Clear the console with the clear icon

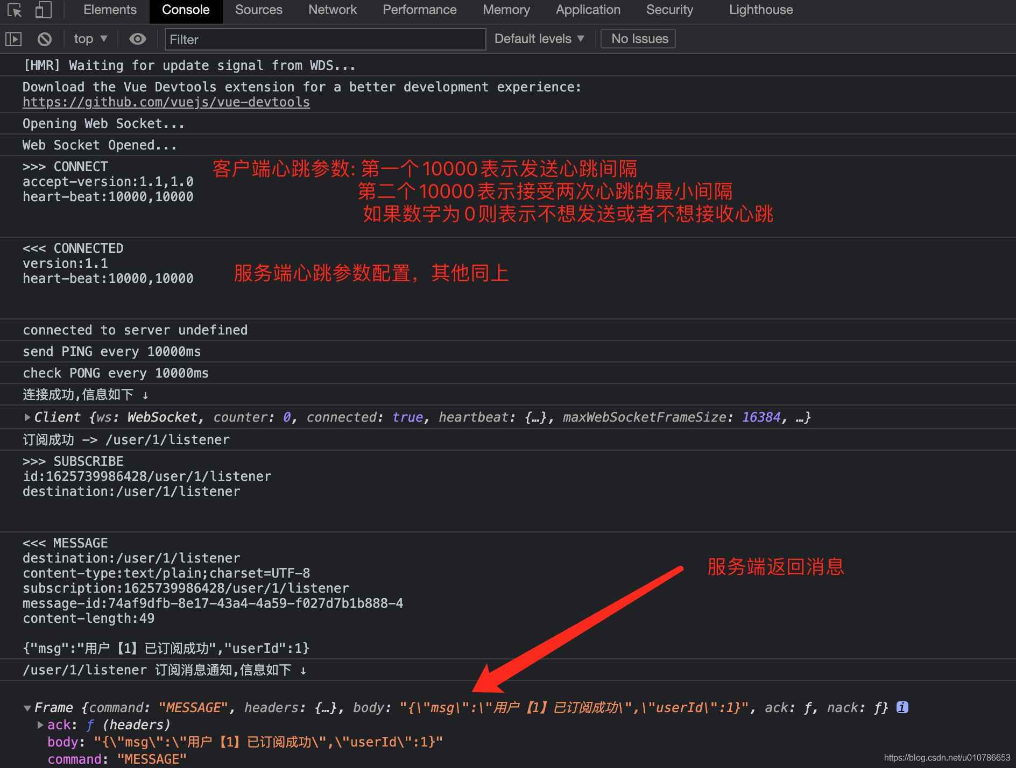44,38
